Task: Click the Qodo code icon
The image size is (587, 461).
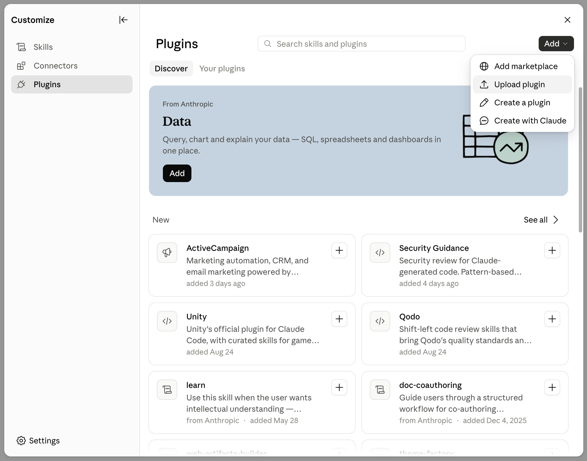Action: (380, 321)
